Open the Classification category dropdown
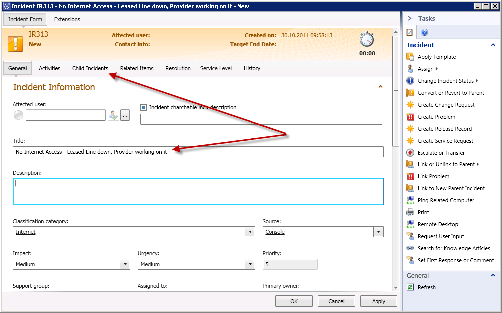This screenshot has height=313, width=502. click(x=250, y=232)
